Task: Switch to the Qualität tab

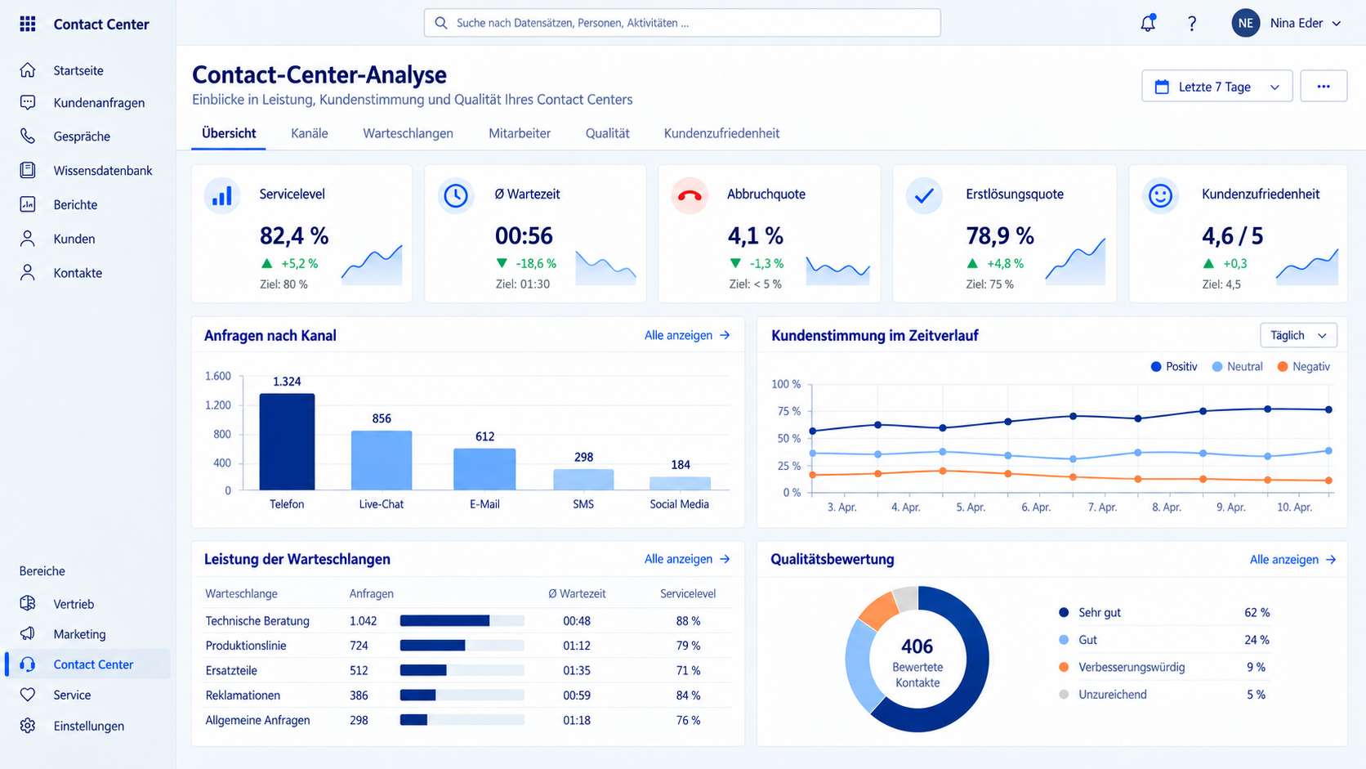Action: pyautogui.click(x=607, y=133)
